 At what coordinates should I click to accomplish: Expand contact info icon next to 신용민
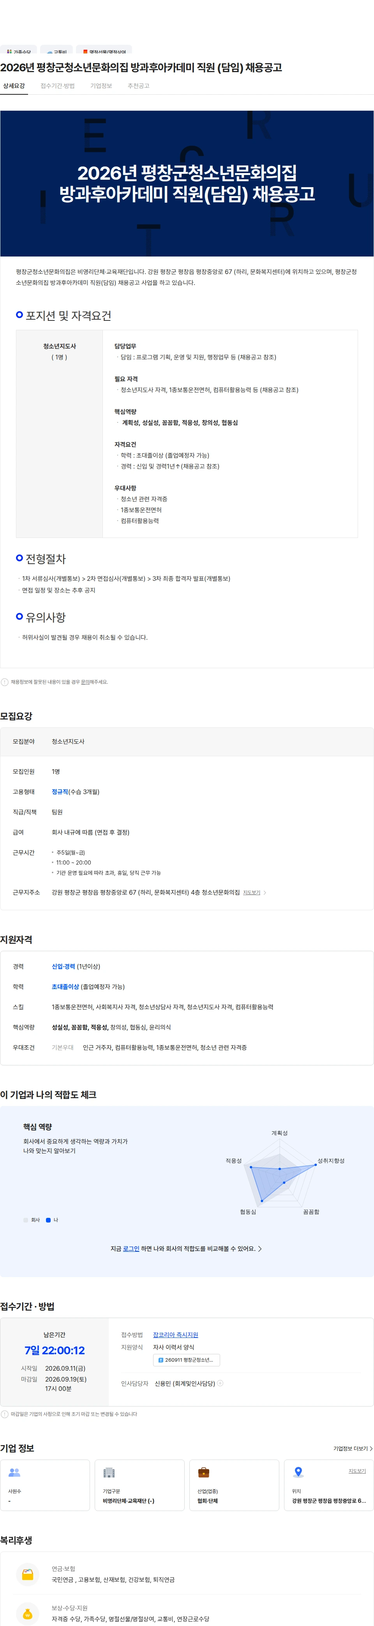220,1383
